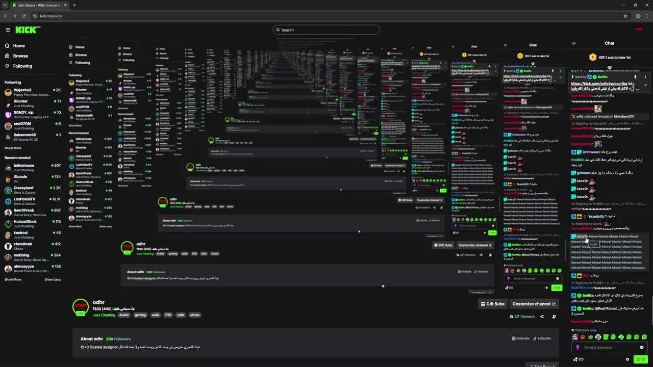Image resolution: width=653 pixels, height=367 pixels.
Task: Expand Following list with Show More
Action: [13, 148]
